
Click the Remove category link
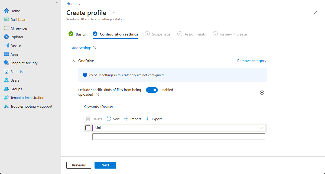click(252, 61)
